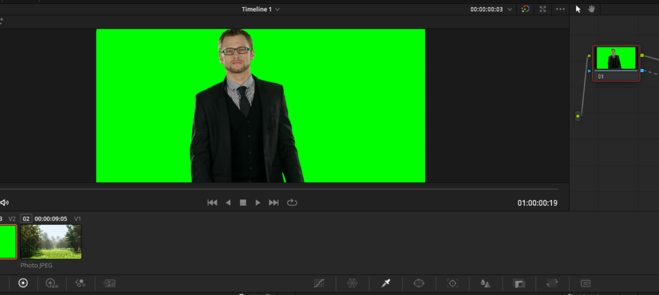Select the Color Wheels palette

coord(23,283)
